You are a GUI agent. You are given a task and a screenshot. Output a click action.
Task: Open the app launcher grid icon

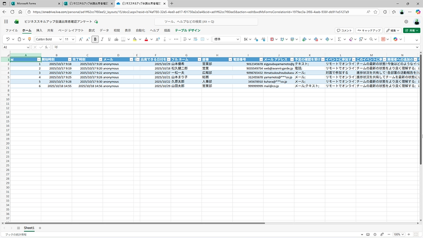tap(6, 21)
